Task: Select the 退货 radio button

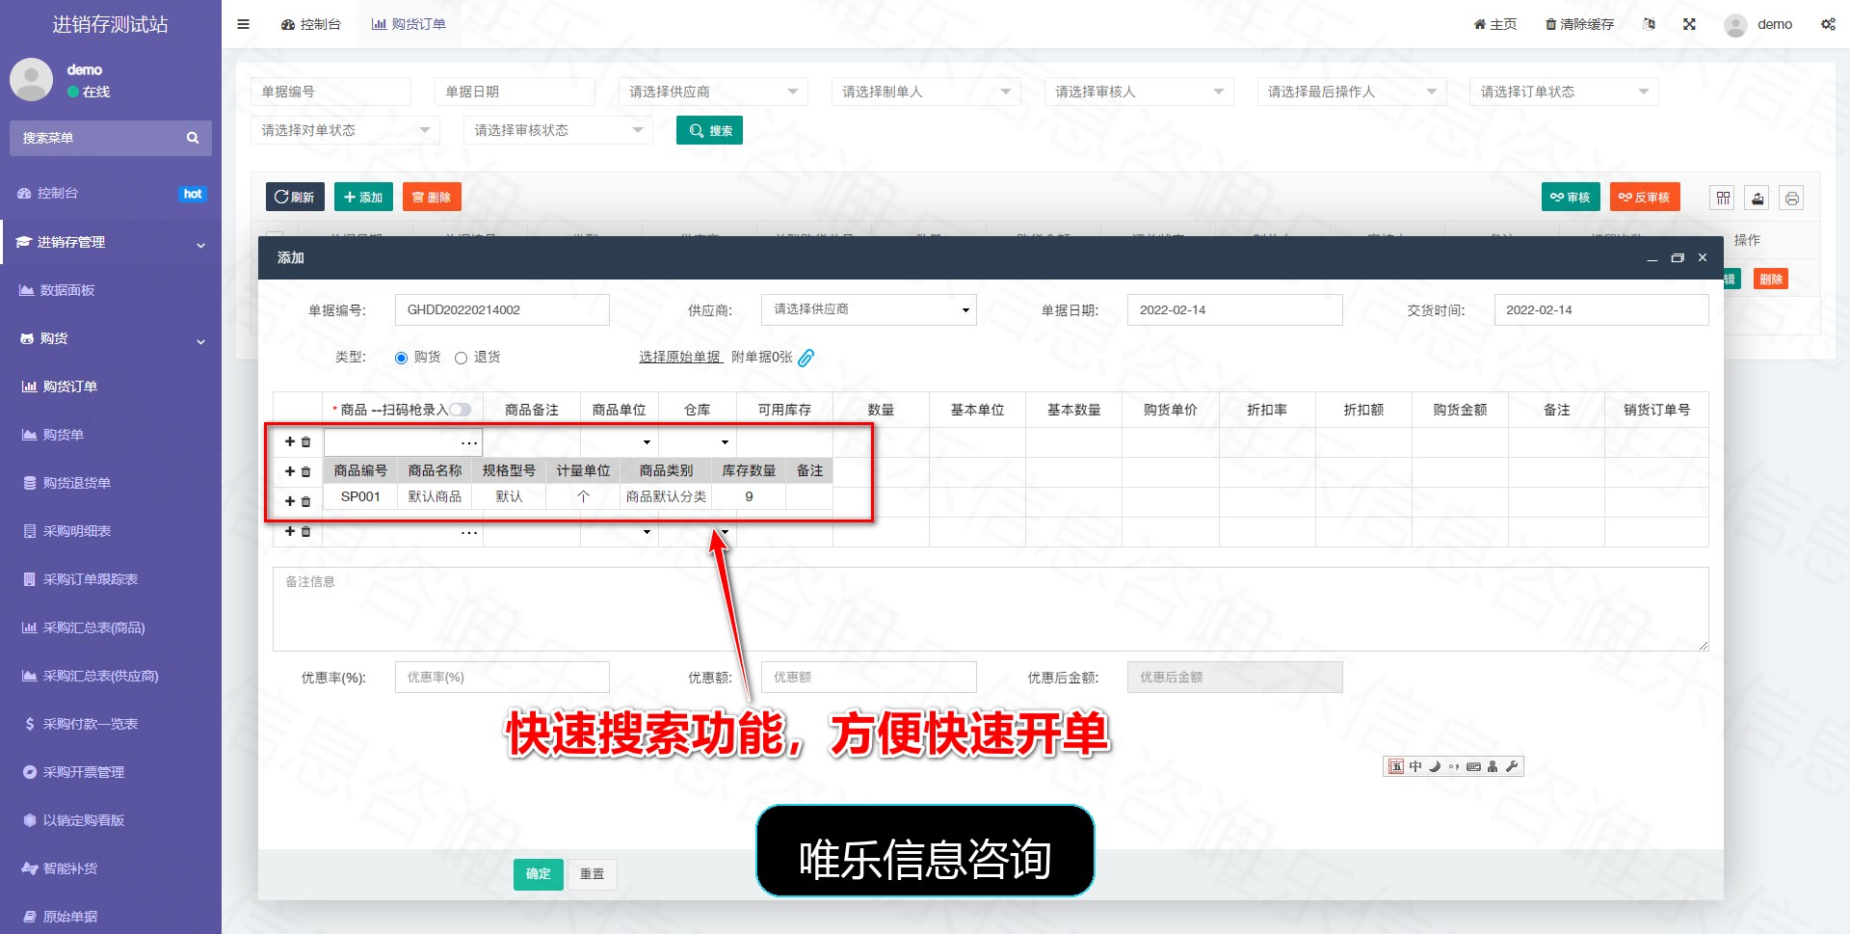Action: pyautogui.click(x=461, y=358)
